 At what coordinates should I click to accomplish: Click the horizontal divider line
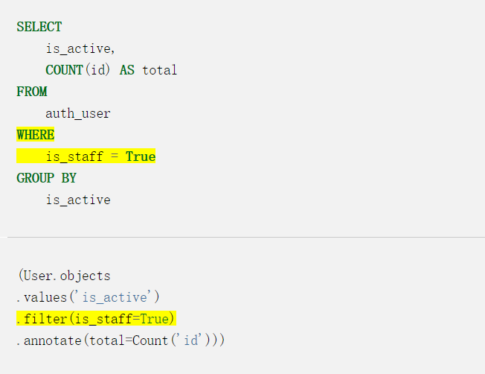point(246,238)
